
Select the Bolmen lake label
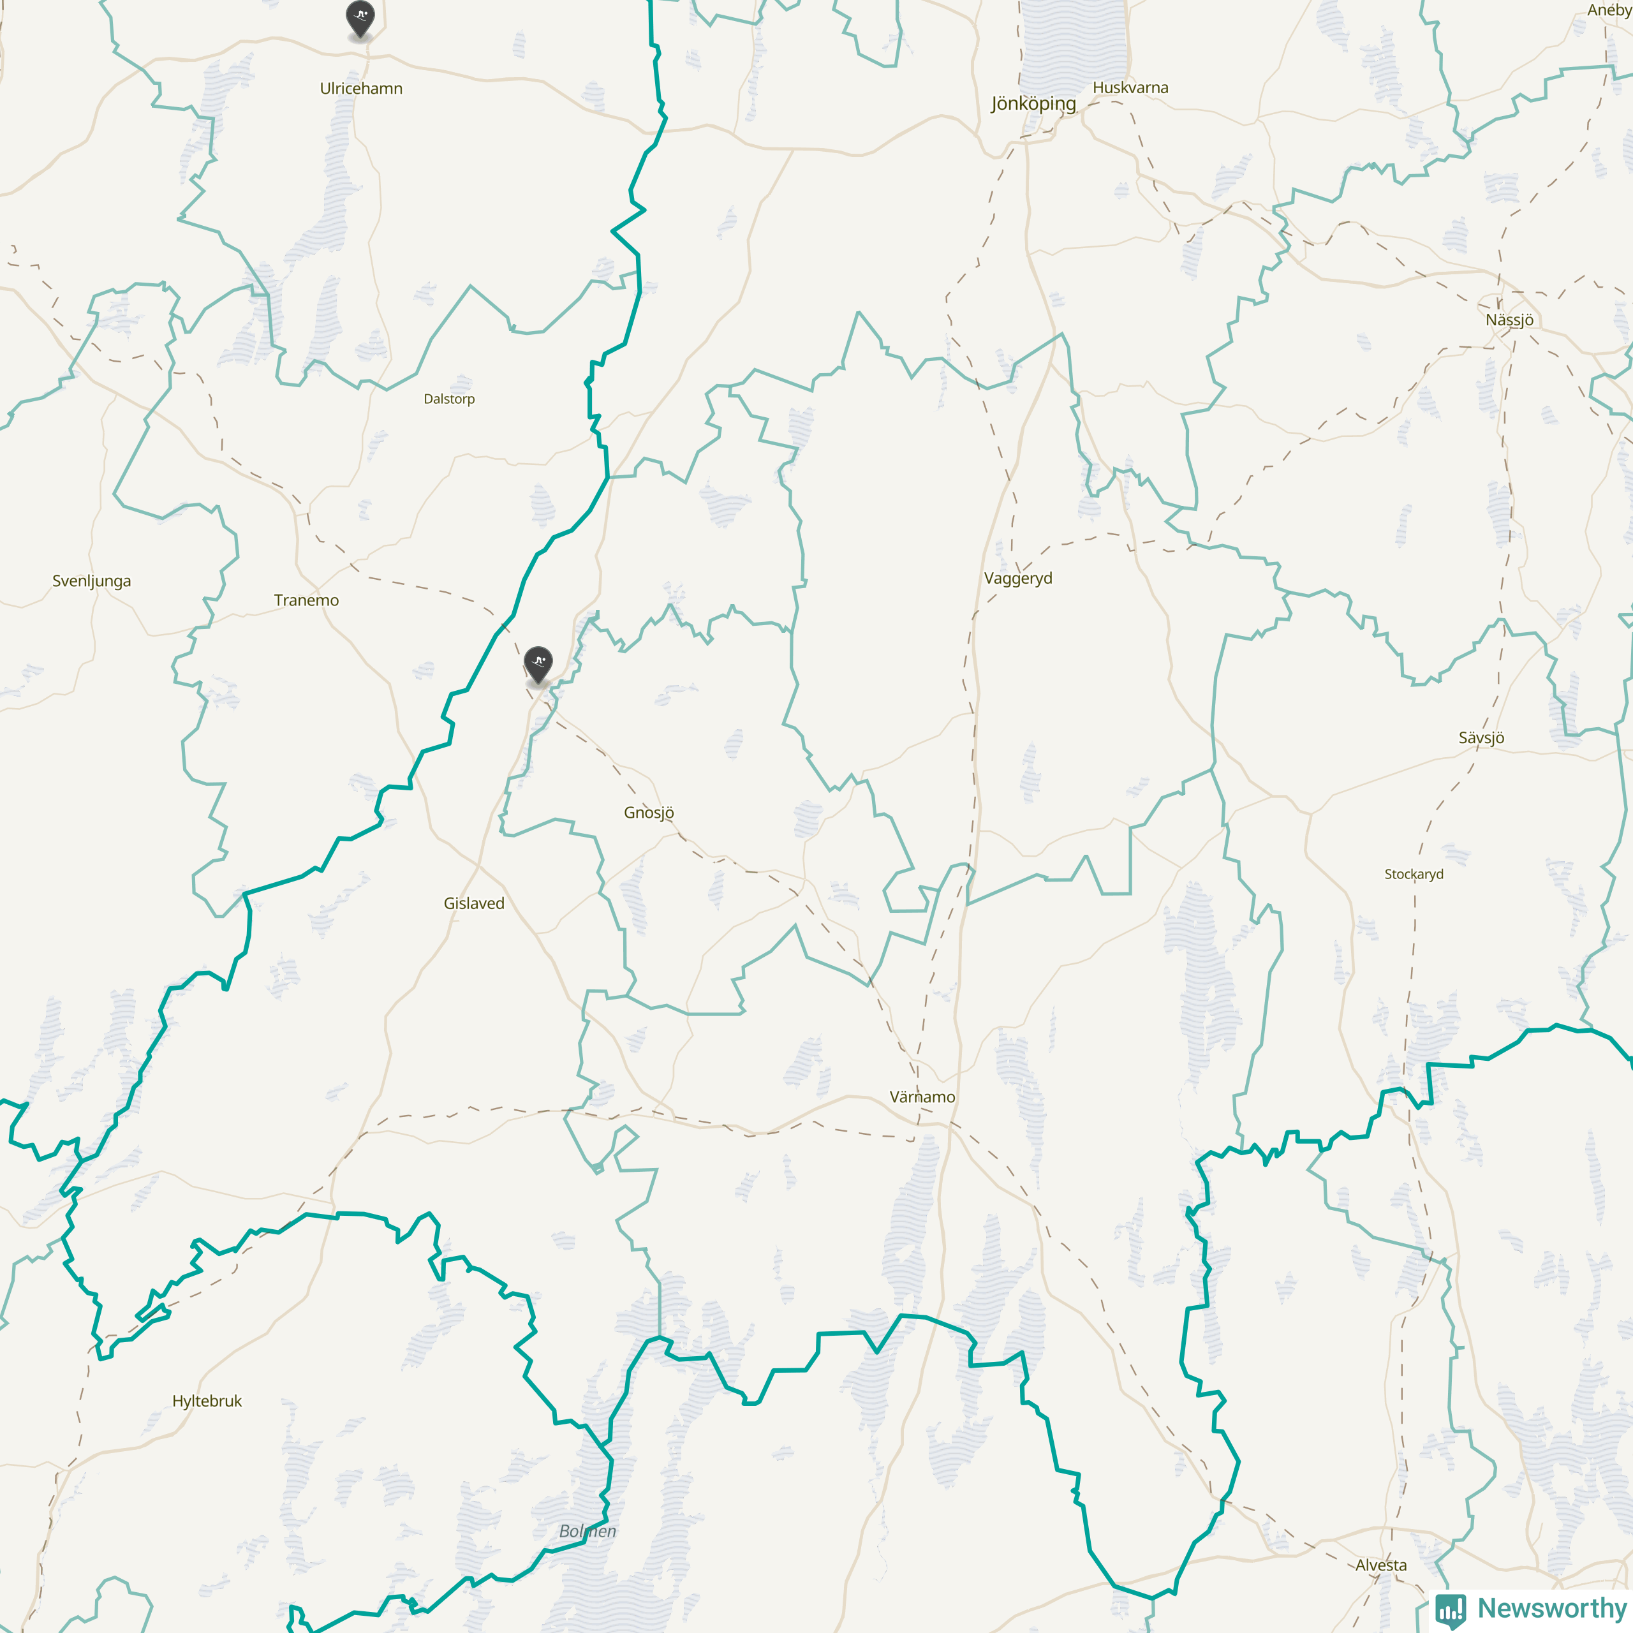[x=587, y=1531]
